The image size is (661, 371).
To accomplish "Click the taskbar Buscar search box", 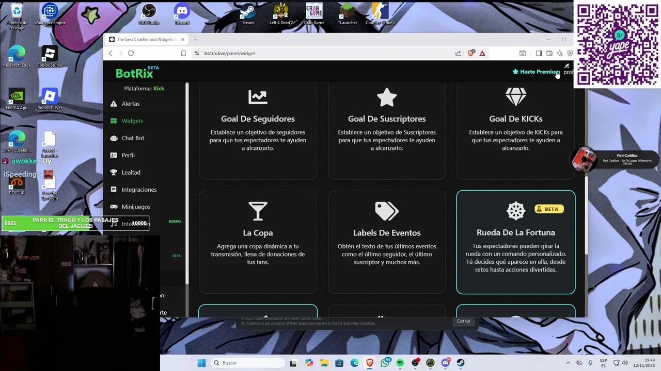I will pyautogui.click(x=248, y=363).
